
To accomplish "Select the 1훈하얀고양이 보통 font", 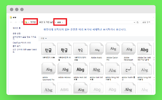I will click(x=80, y=52).
